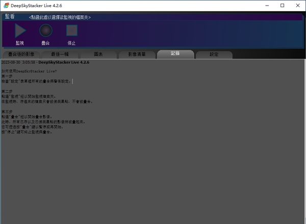Go to the 設定 settings tab
This screenshot has width=306, height=224.
pos(214,54)
